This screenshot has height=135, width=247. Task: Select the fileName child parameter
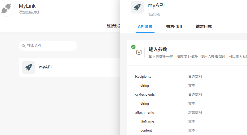147,122
